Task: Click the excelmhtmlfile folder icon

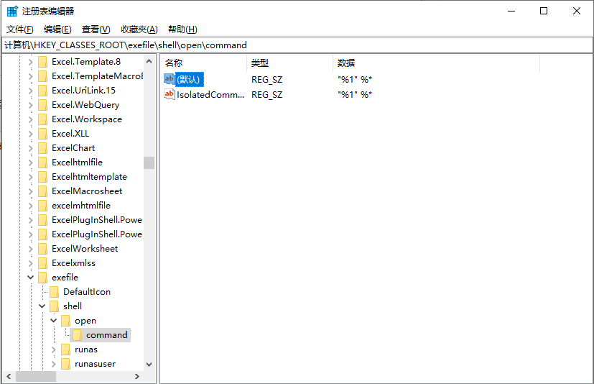Action: 43,206
